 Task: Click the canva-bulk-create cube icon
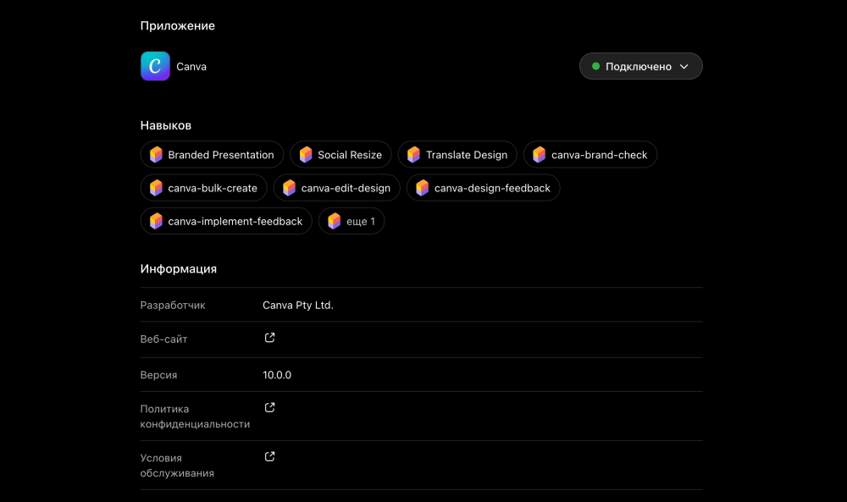156,188
